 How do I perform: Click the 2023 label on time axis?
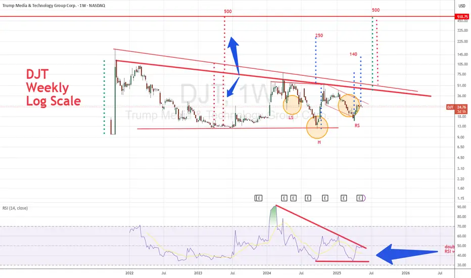tap(198, 273)
